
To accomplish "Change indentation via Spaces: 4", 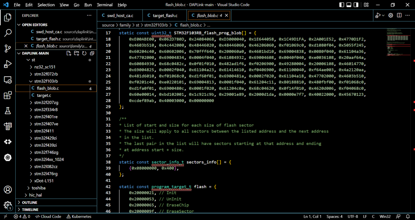I will coord(335,217).
